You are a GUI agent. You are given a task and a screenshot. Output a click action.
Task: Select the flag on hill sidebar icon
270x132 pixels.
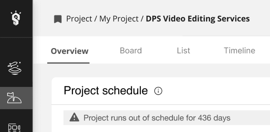pos(14,98)
